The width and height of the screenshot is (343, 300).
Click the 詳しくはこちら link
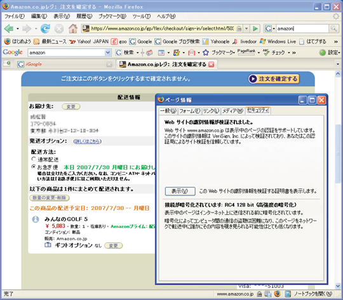88,141
